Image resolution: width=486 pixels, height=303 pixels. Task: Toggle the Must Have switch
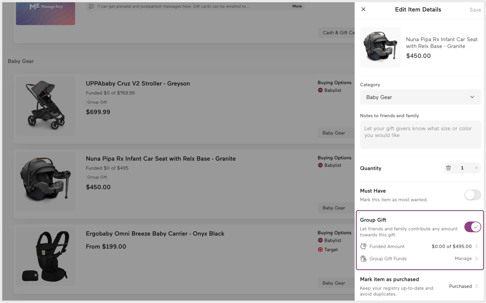click(473, 195)
